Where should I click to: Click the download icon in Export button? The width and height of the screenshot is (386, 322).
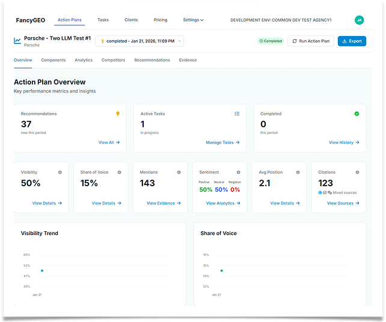tap(345, 41)
